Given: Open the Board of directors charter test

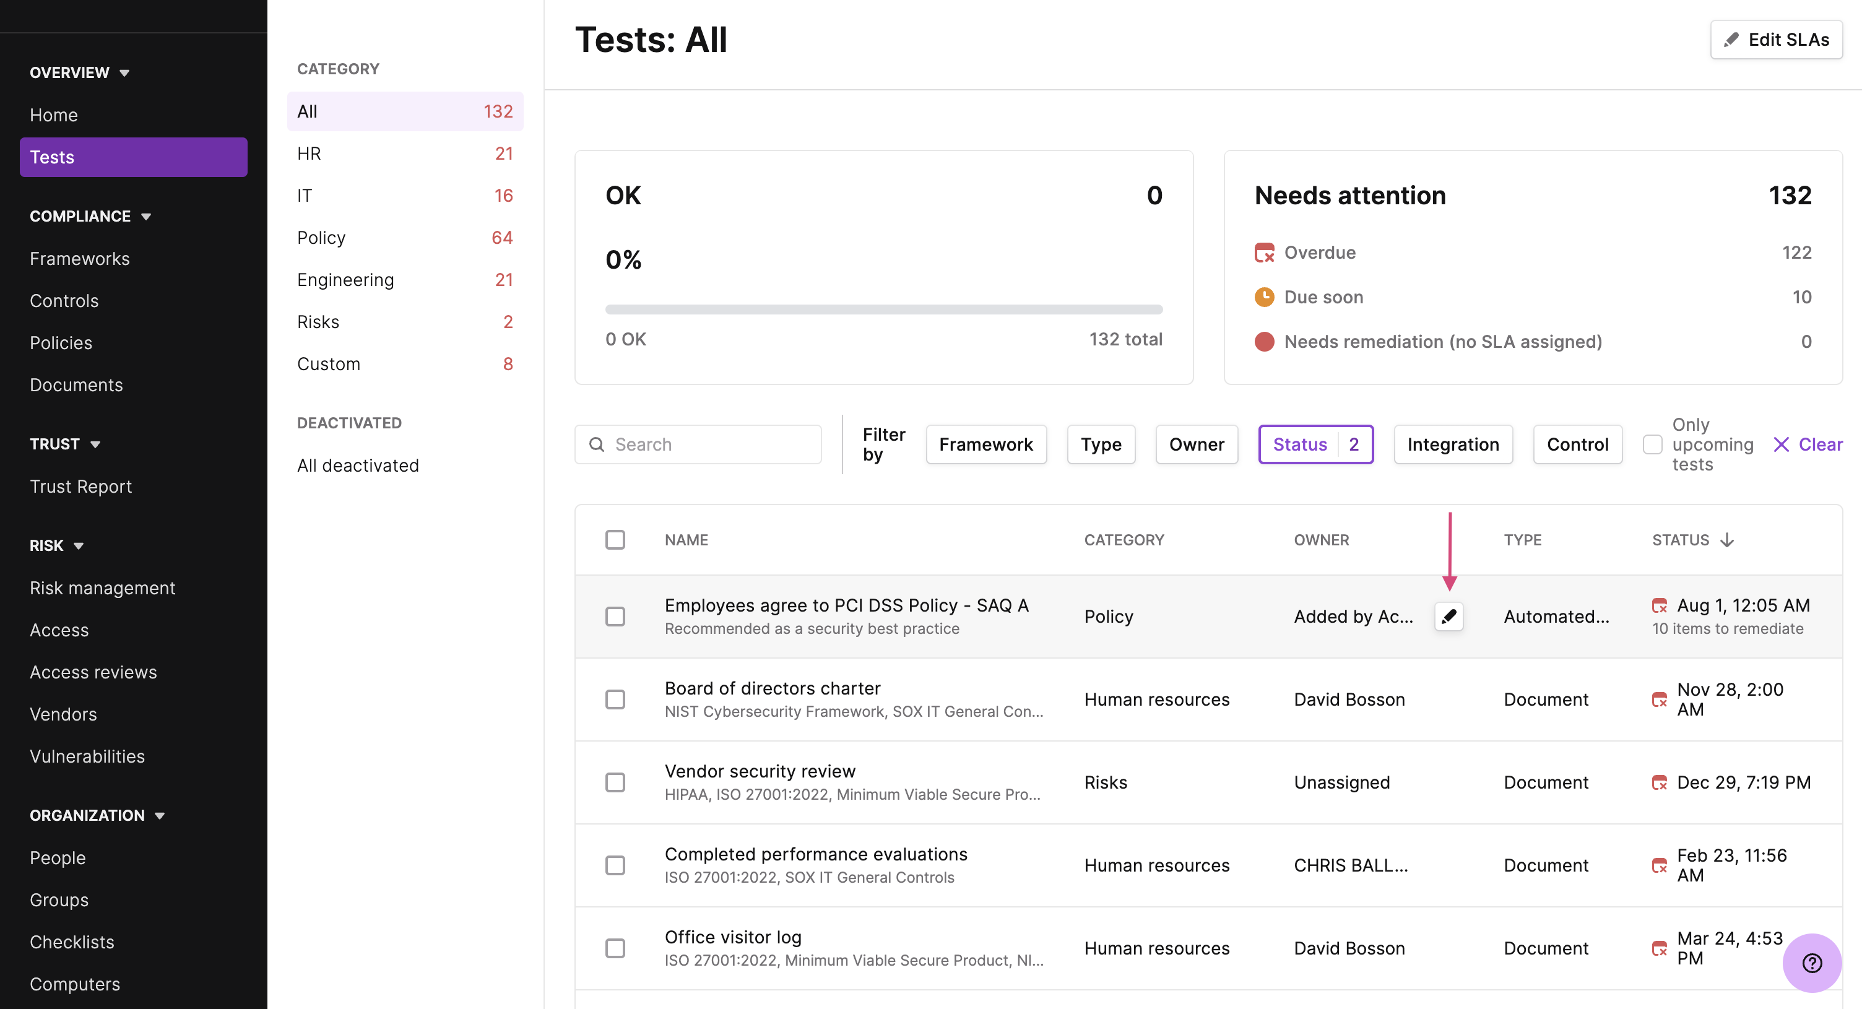Looking at the screenshot, I should 772,688.
